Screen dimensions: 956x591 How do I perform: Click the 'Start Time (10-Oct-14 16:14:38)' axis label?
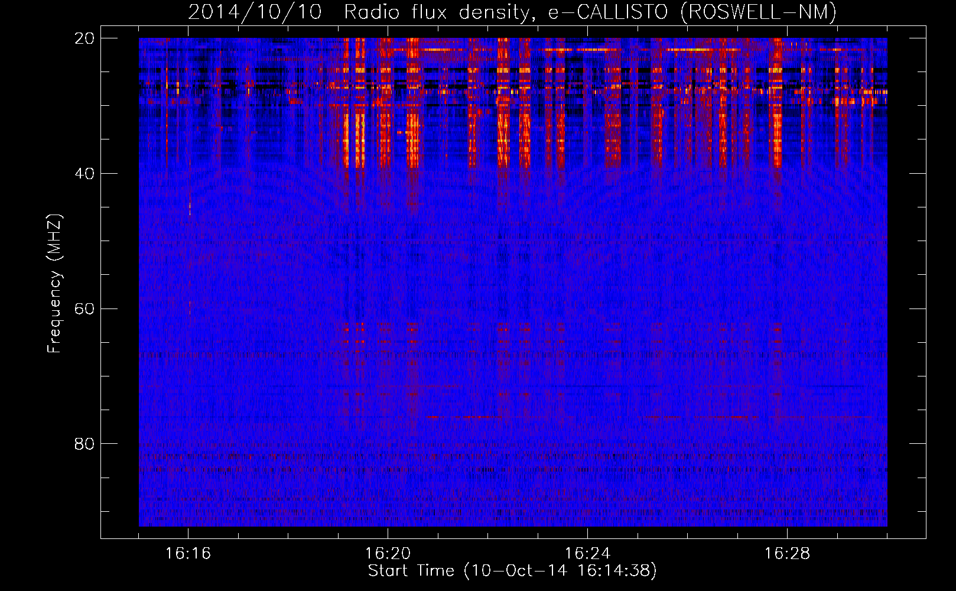[x=512, y=571]
